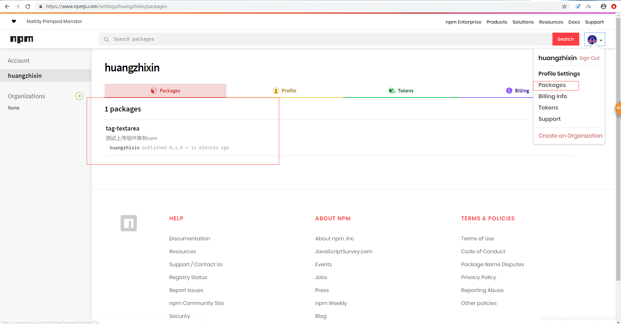621x324 pixels.
Task: Open the Documentation footer link
Action: pos(190,238)
